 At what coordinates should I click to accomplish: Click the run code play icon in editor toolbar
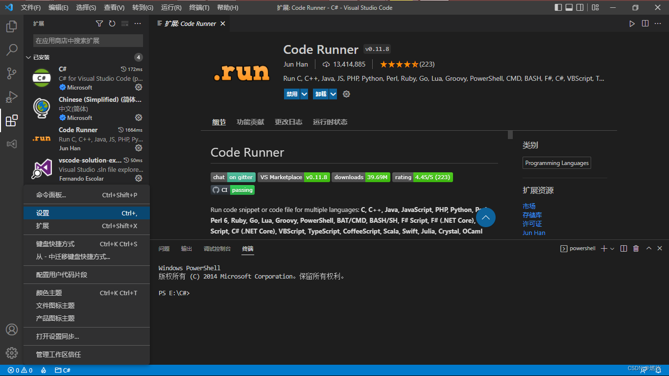[x=632, y=23]
